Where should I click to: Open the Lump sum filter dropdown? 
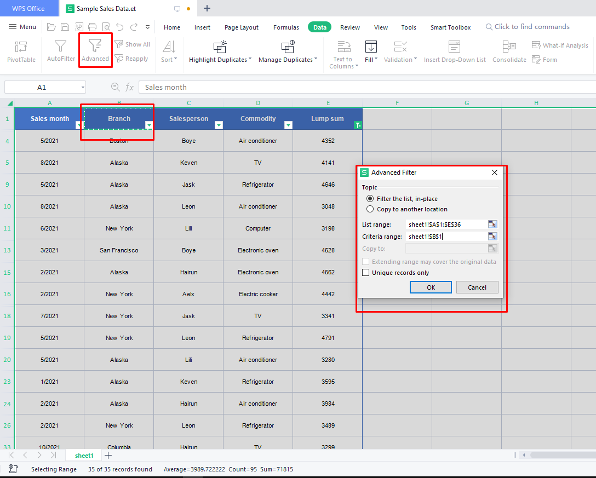(358, 125)
